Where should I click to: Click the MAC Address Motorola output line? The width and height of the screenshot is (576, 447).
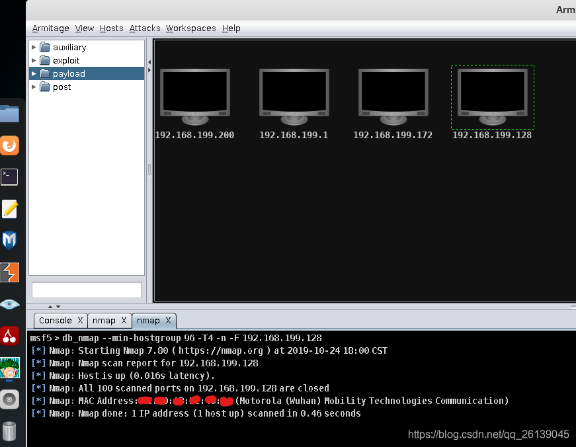pos(270,400)
